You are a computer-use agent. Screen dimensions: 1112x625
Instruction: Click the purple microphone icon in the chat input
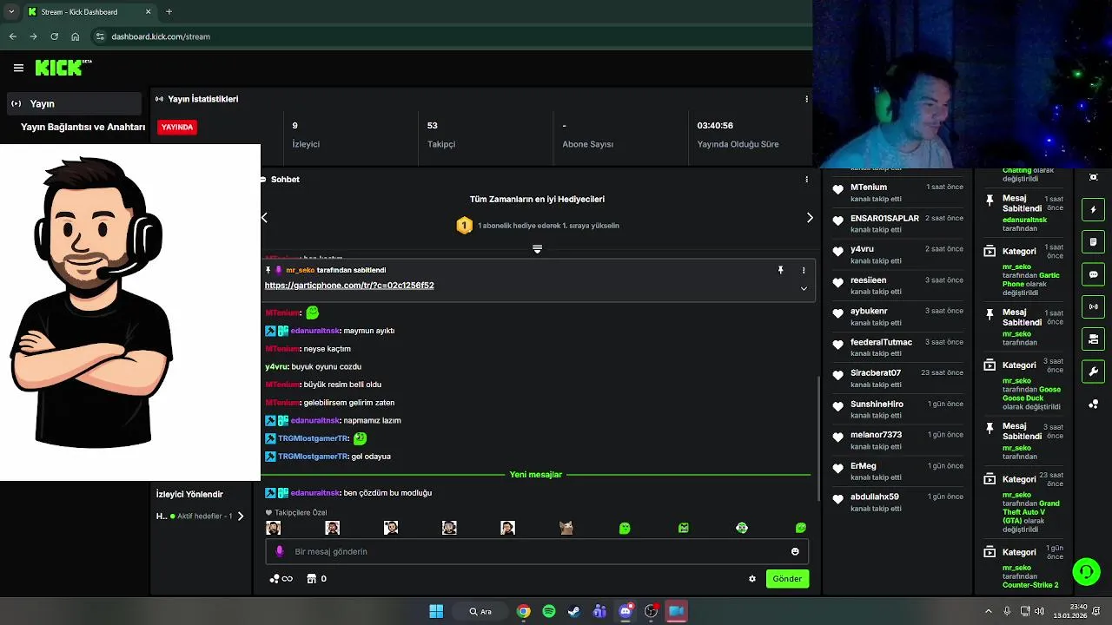(279, 551)
